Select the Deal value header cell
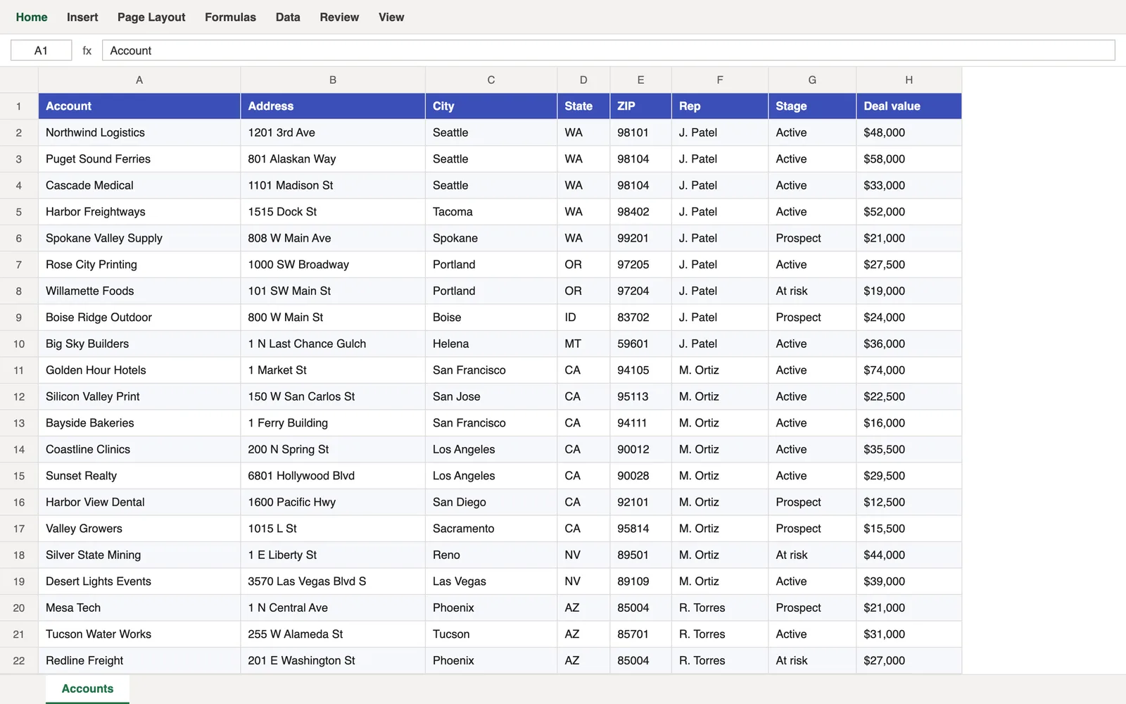 [909, 106]
